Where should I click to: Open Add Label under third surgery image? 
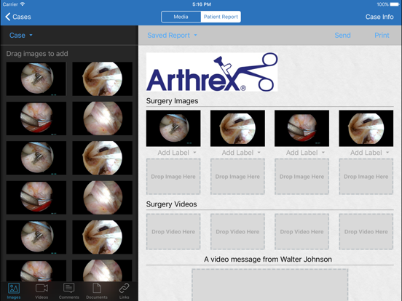[305, 153]
